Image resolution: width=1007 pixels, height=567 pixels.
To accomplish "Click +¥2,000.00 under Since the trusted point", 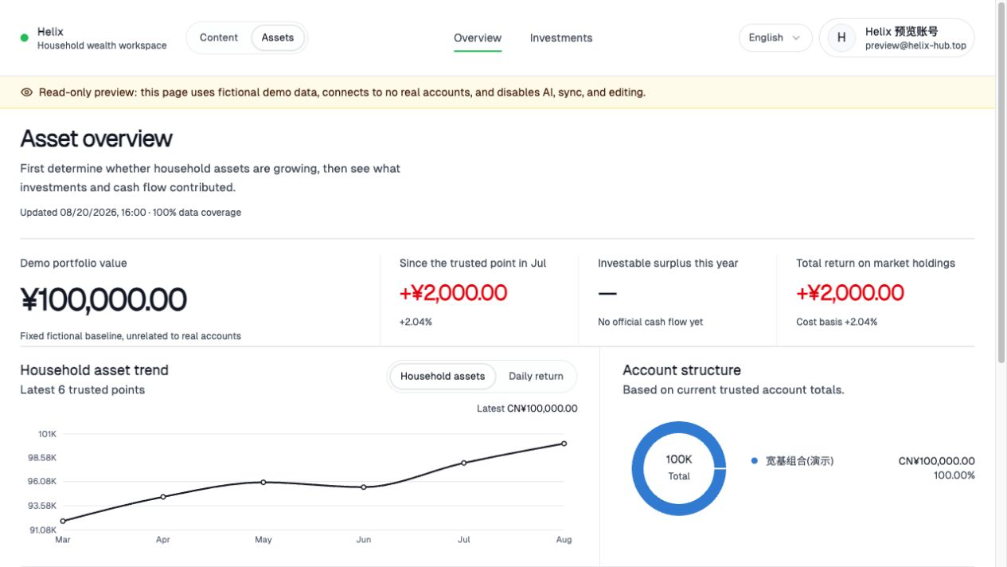I will click(x=453, y=293).
